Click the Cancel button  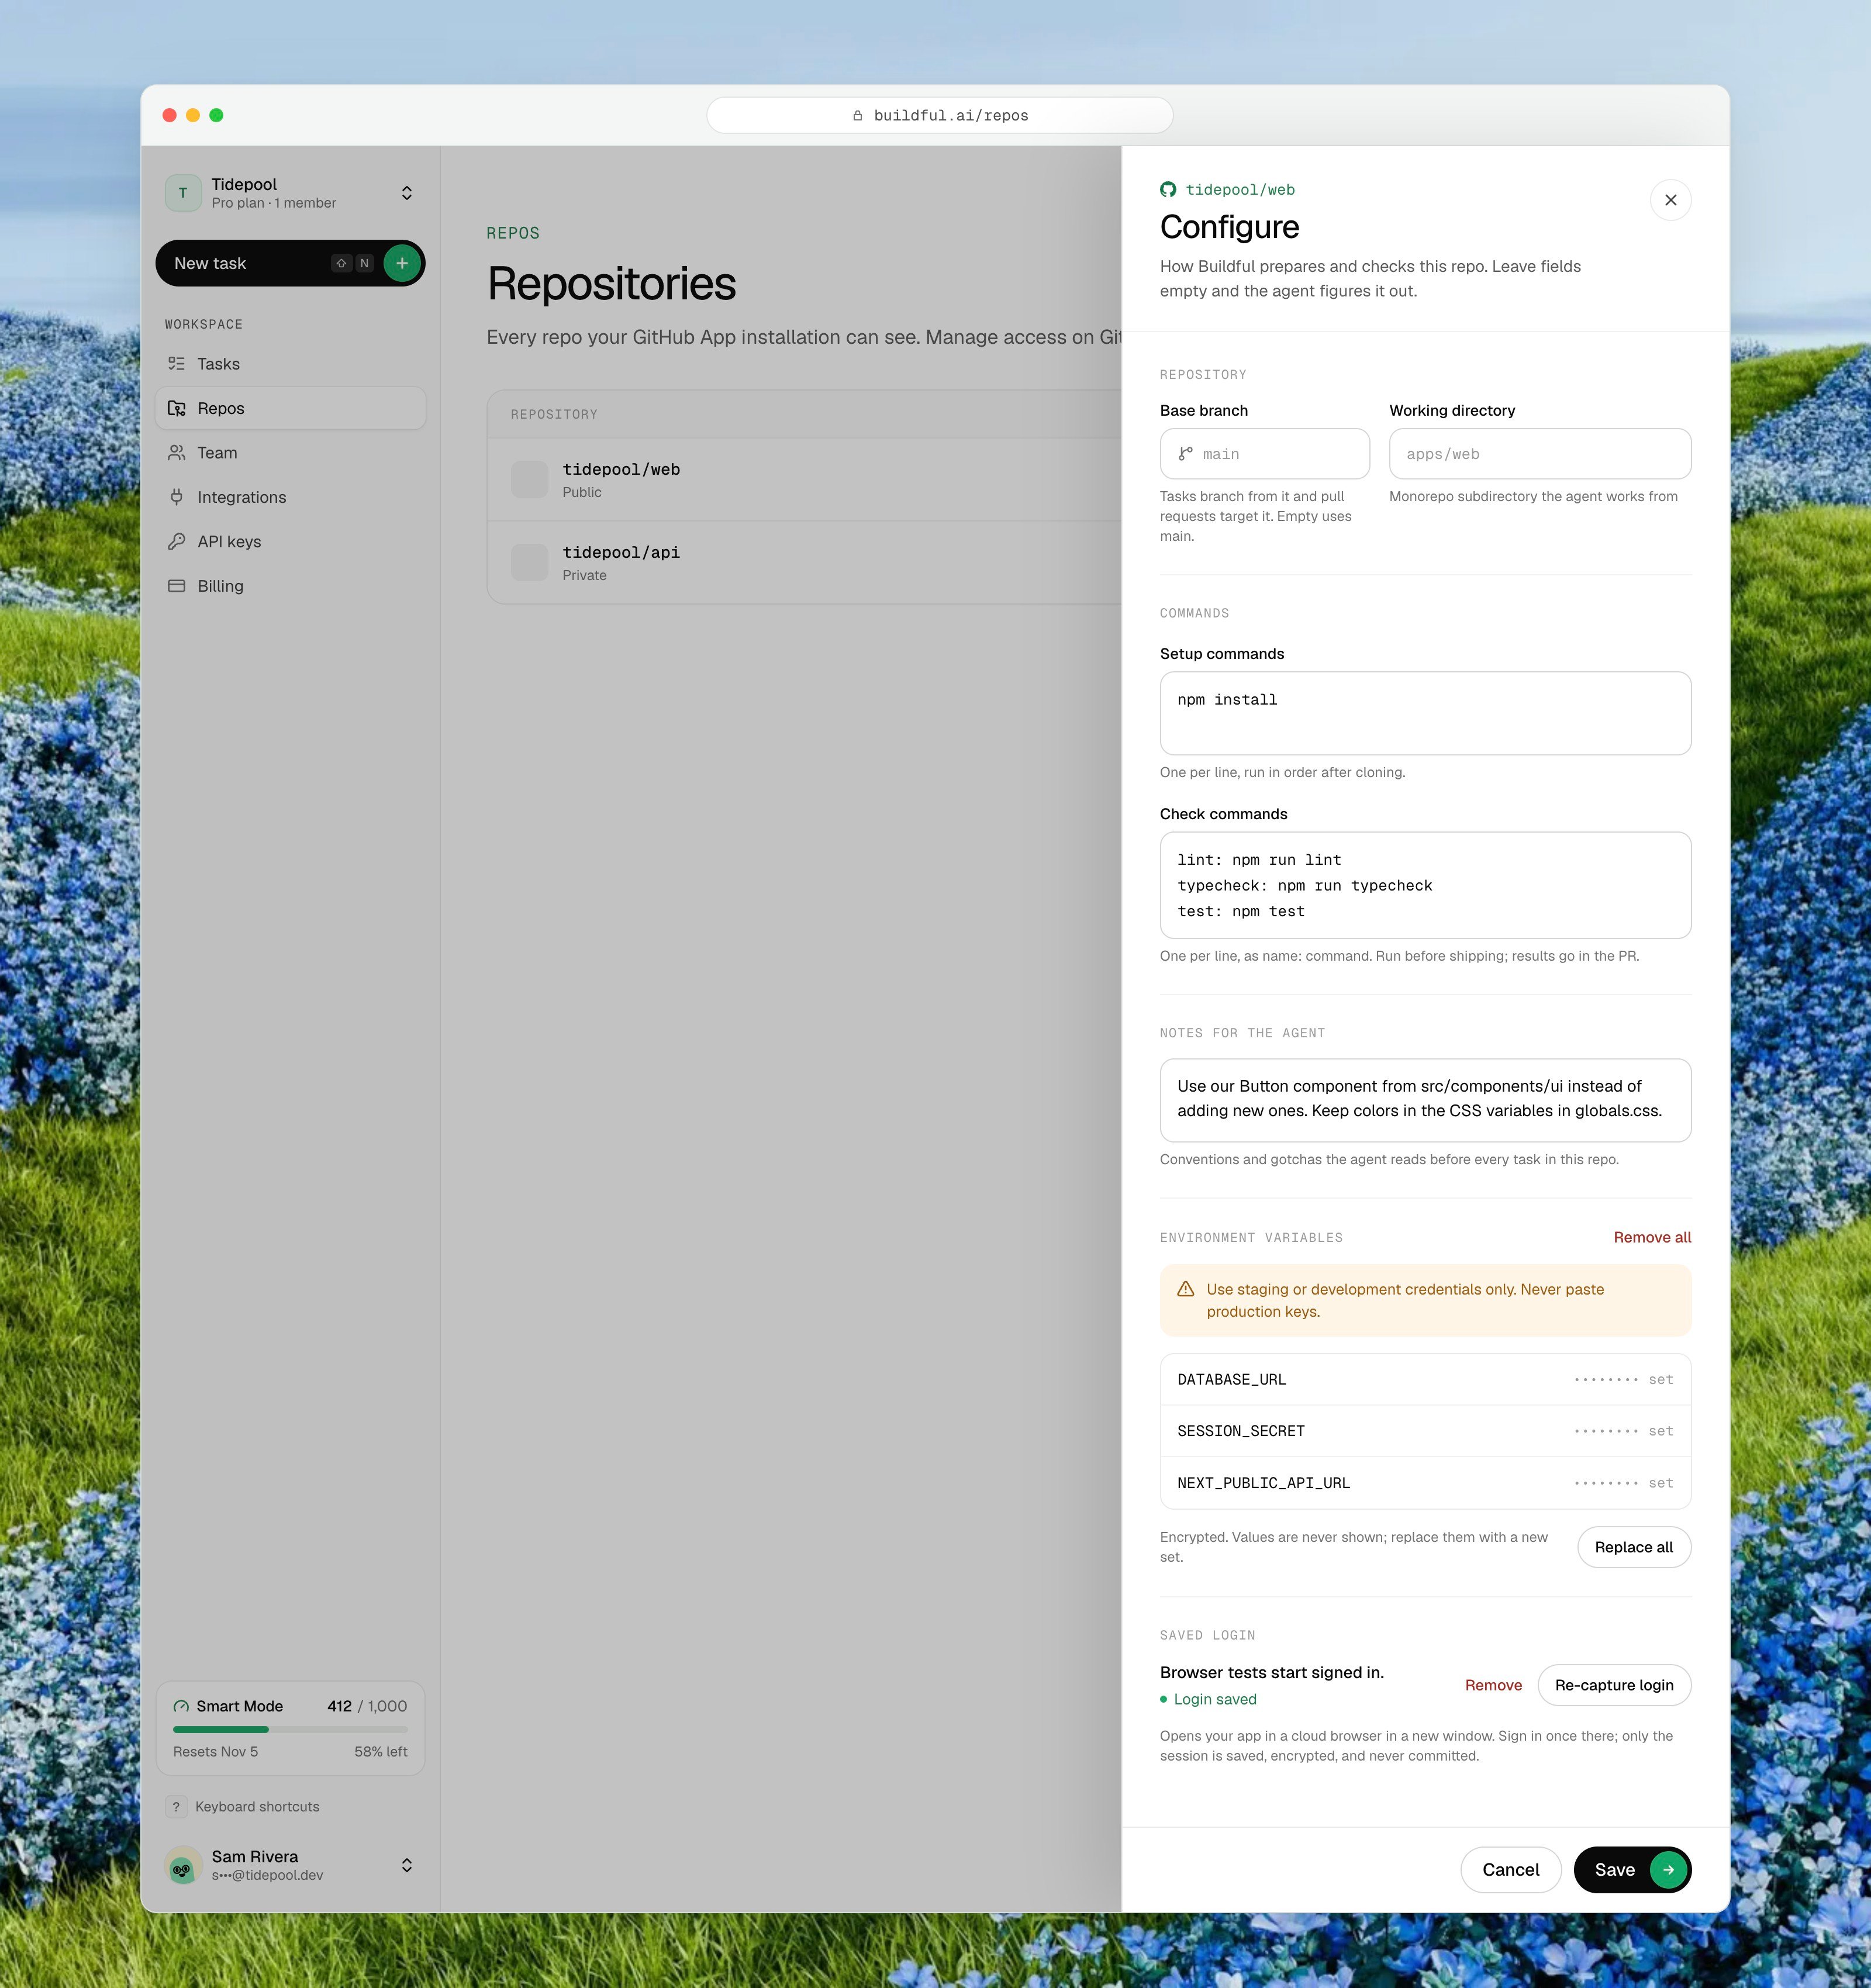tap(1510, 1870)
